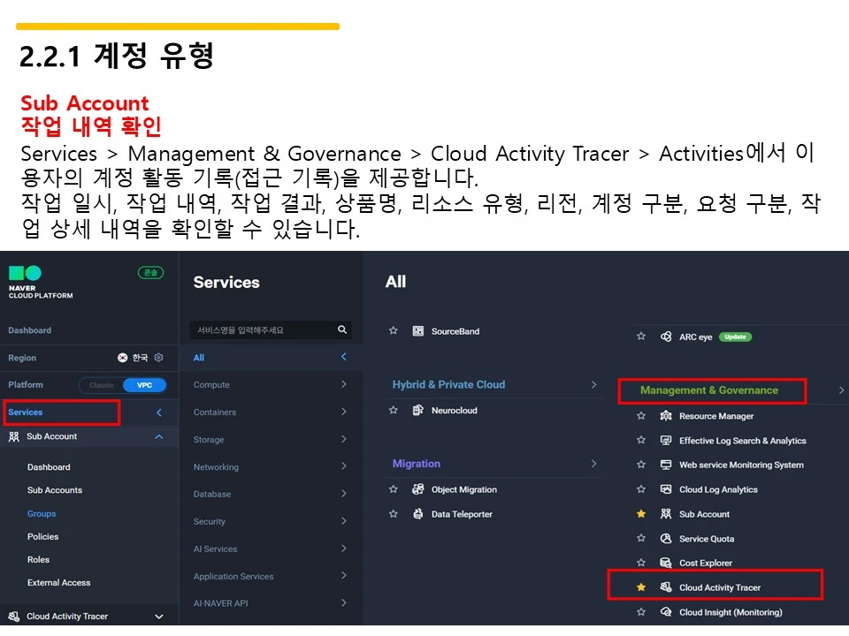Select the Compute category in Services
The height and width of the screenshot is (636, 849).
coord(212,384)
